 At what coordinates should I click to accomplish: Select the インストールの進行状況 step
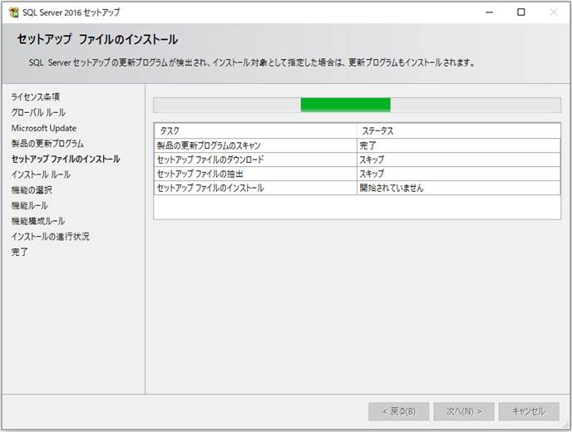51,236
